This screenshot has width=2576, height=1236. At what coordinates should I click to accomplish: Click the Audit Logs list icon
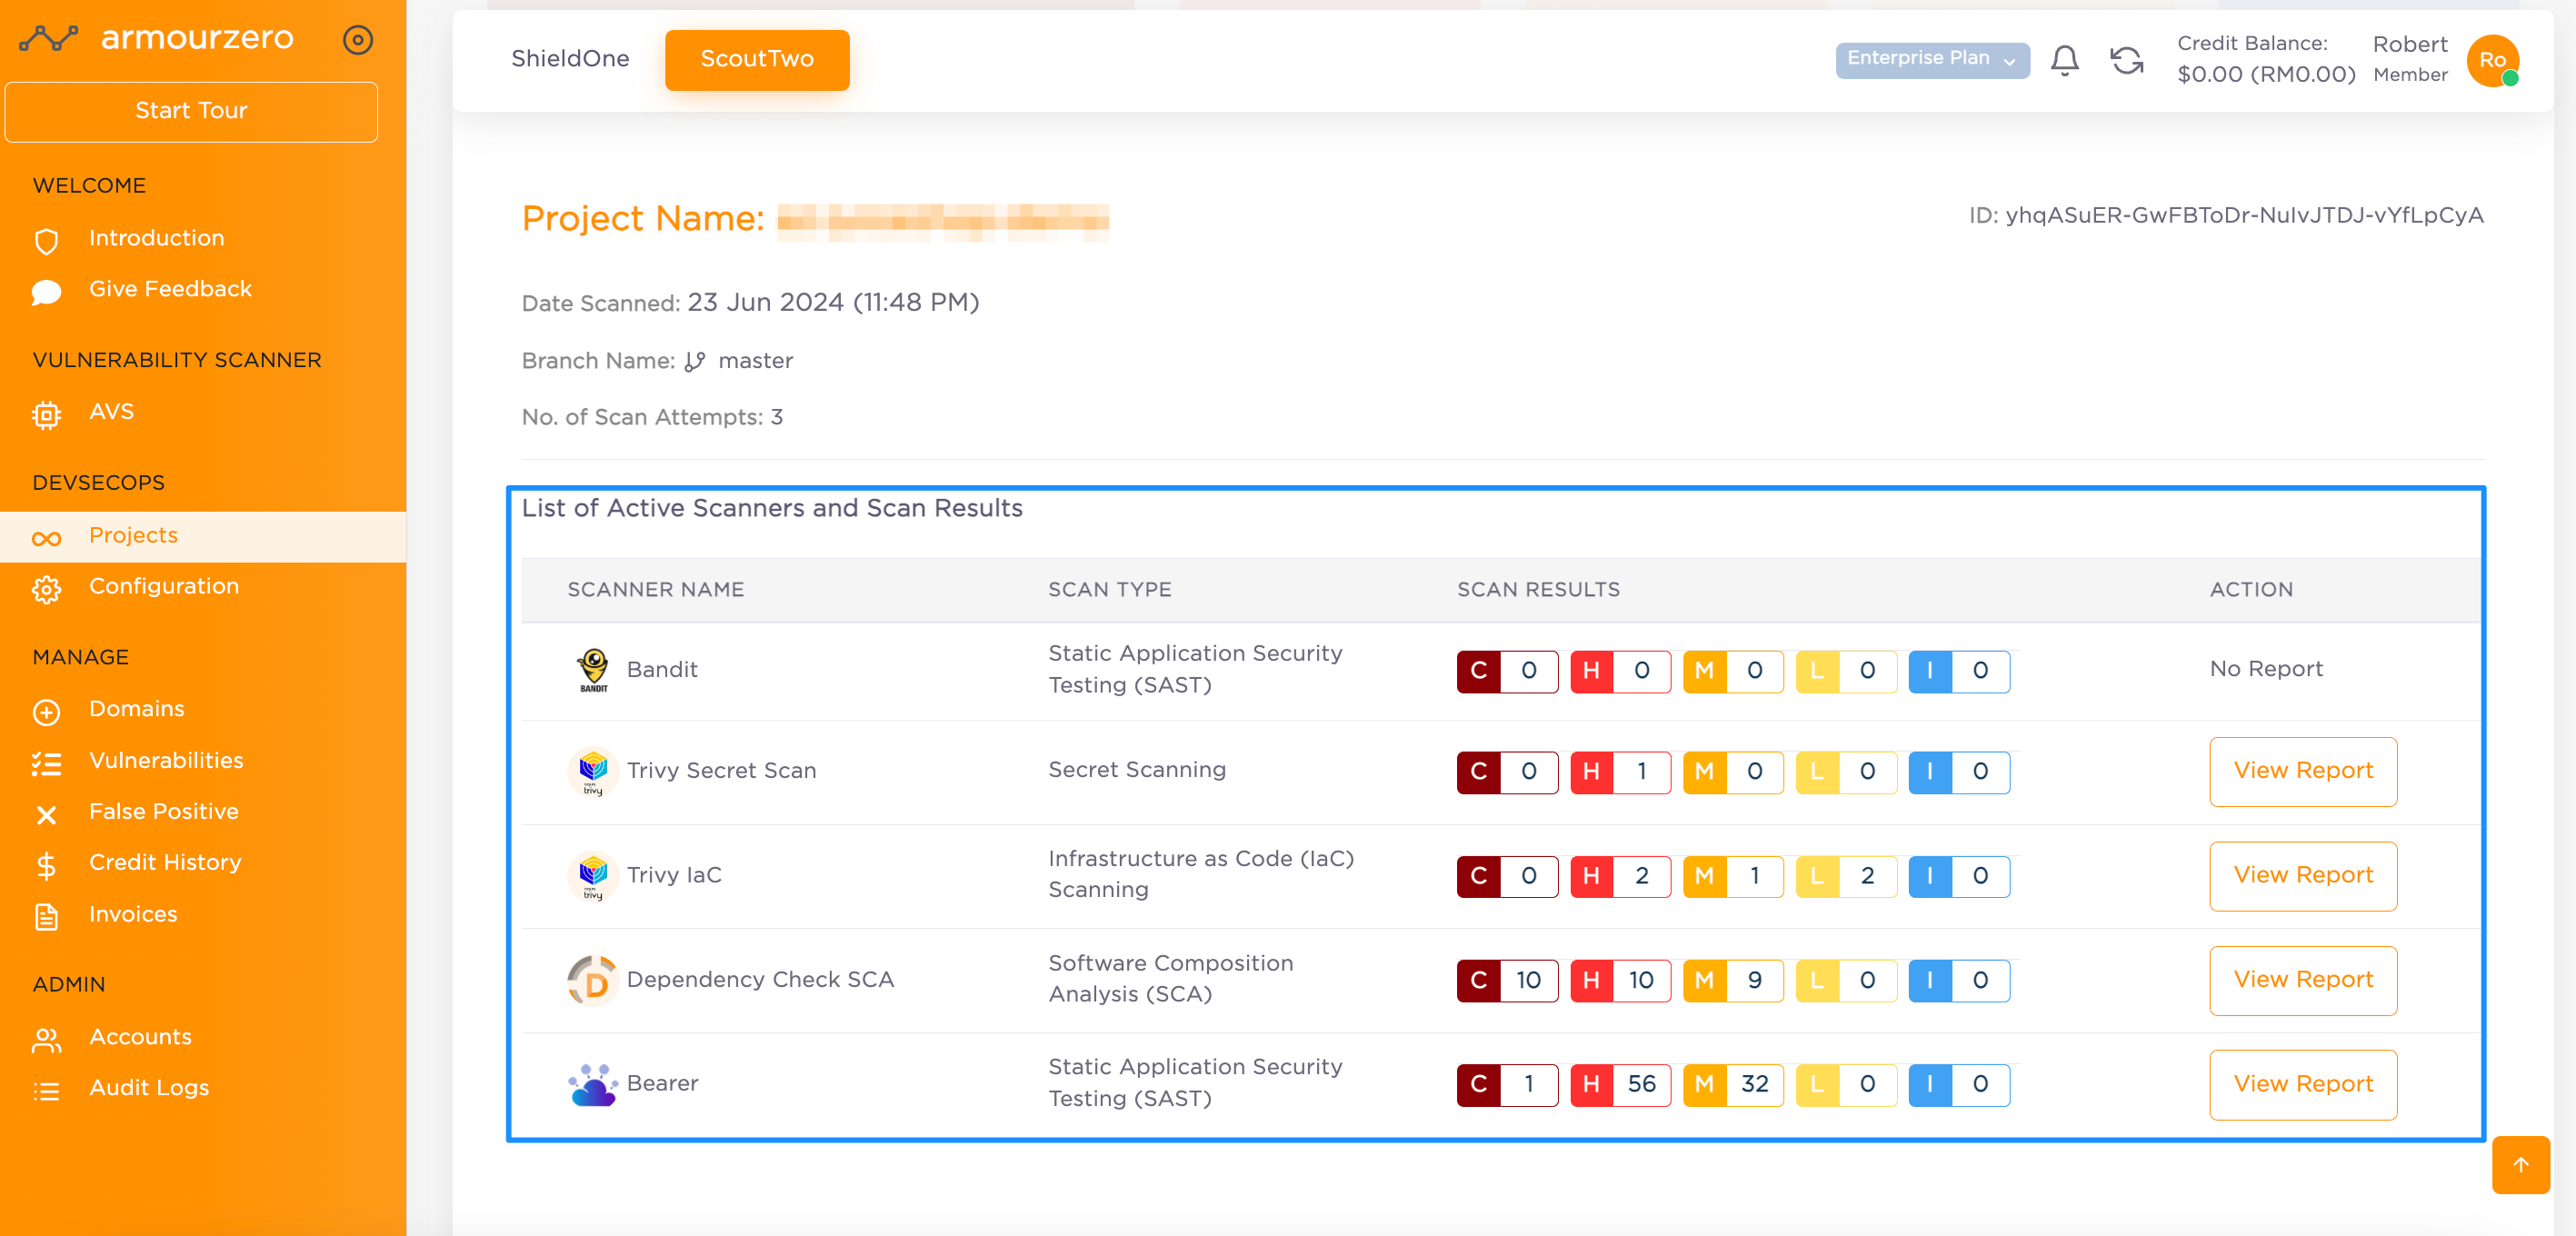(46, 1091)
